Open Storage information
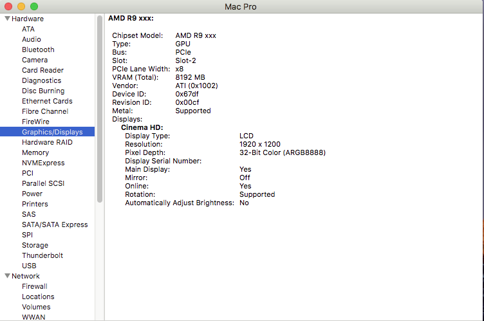 coord(35,245)
